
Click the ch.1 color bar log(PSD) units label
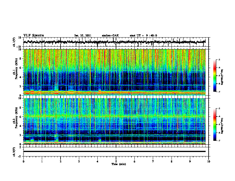[222, 77]
